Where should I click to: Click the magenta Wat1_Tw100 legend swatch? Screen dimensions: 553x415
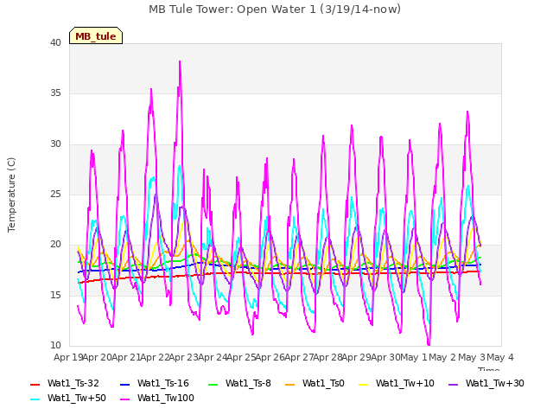pyautogui.click(x=124, y=399)
